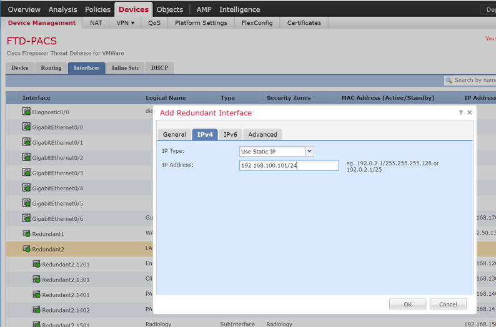
Task: Open the Intelligence menu
Action: 240,9
